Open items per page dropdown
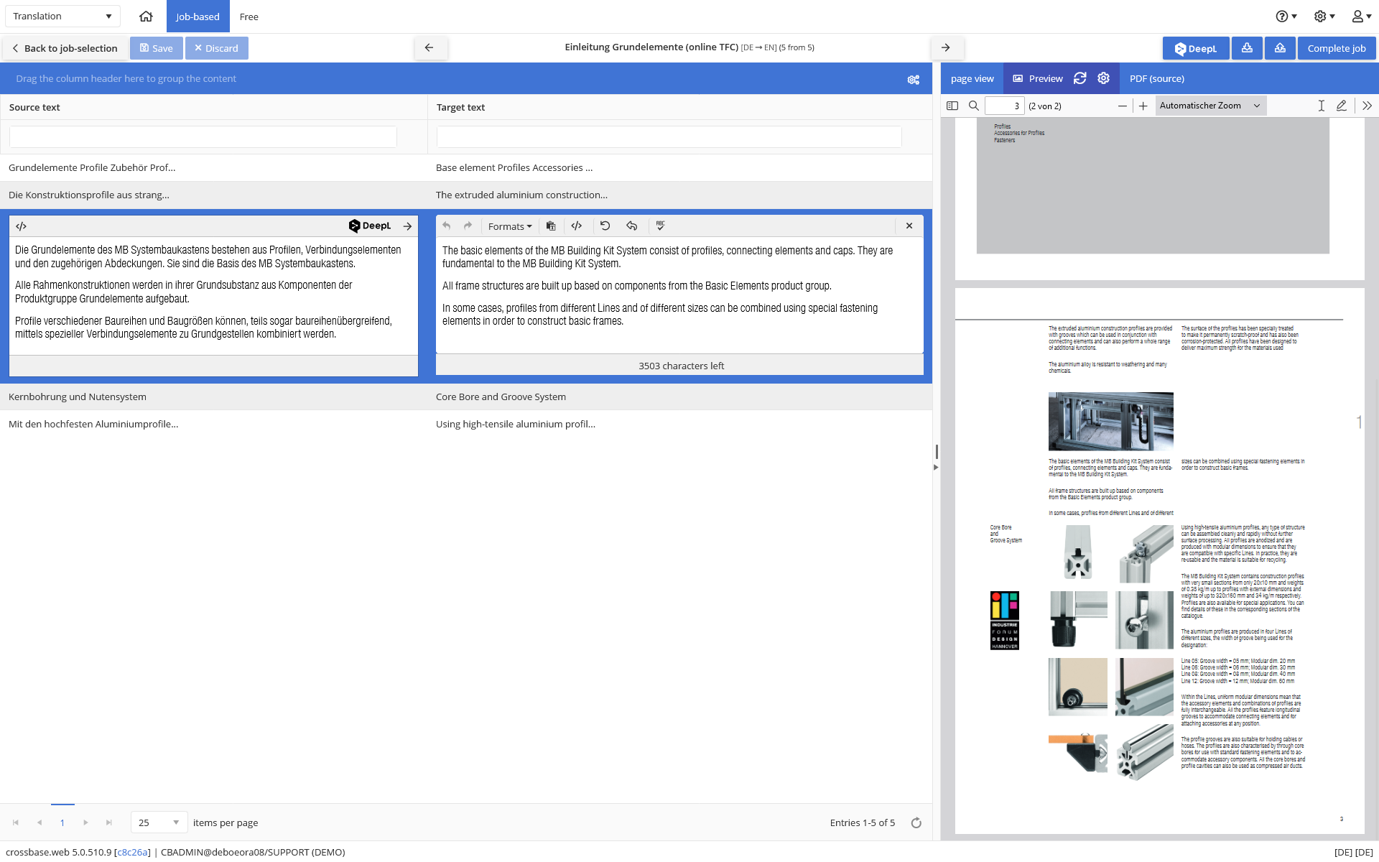 [159, 822]
